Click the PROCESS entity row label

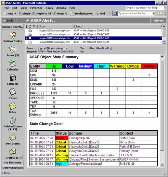[37, 93]
